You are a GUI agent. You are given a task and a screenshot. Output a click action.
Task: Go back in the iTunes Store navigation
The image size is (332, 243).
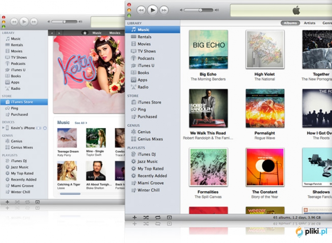tap(52, 33)
